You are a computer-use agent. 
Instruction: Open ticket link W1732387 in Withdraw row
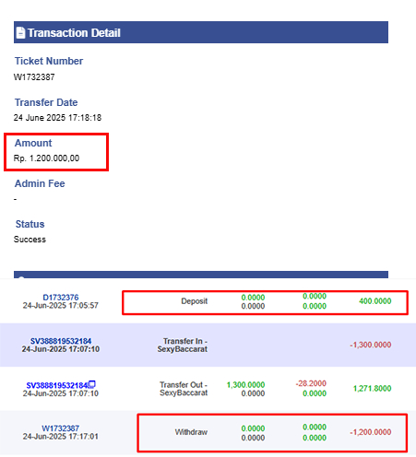click(61, 428)
